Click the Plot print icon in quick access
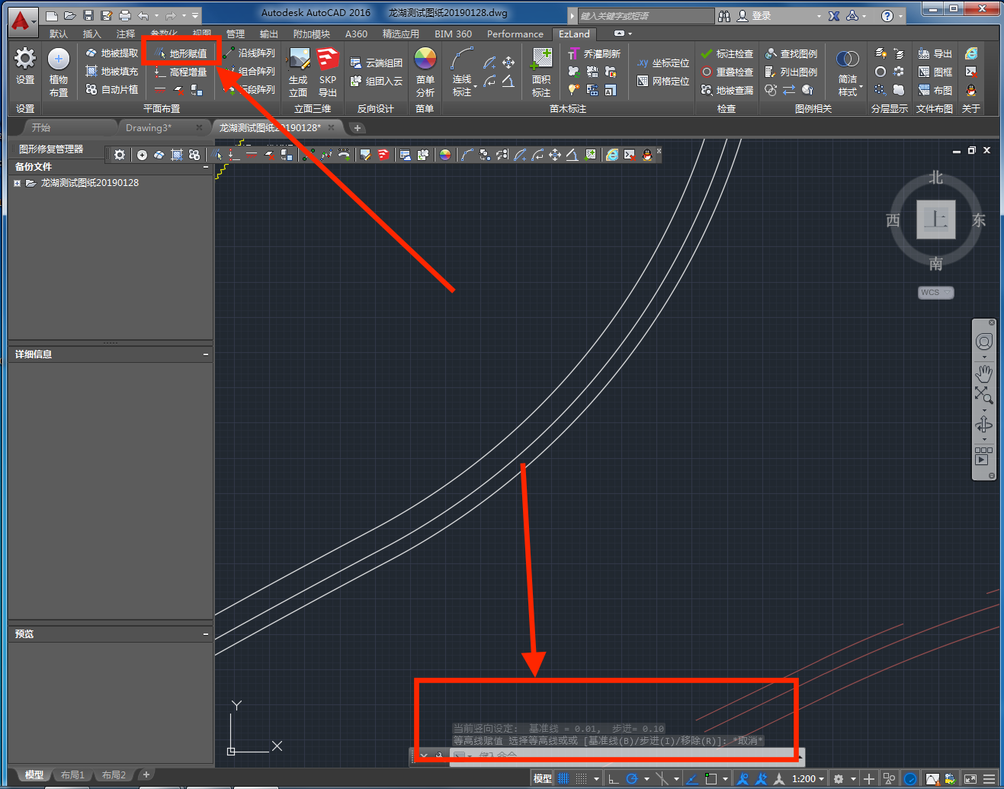 click(x=125, y=15)
